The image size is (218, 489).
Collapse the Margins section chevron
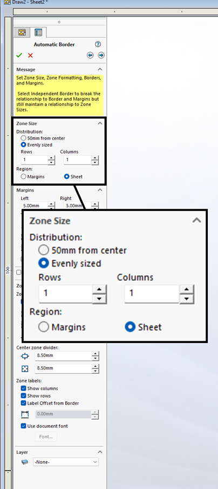[100, 190]
